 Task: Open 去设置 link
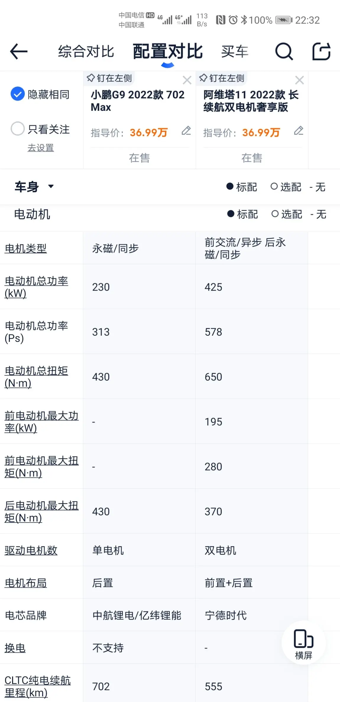41,147
